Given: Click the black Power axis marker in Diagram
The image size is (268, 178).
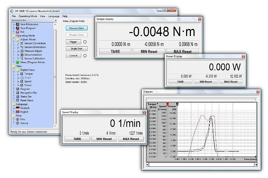Looking at the screenshot, I should [177, 104].
